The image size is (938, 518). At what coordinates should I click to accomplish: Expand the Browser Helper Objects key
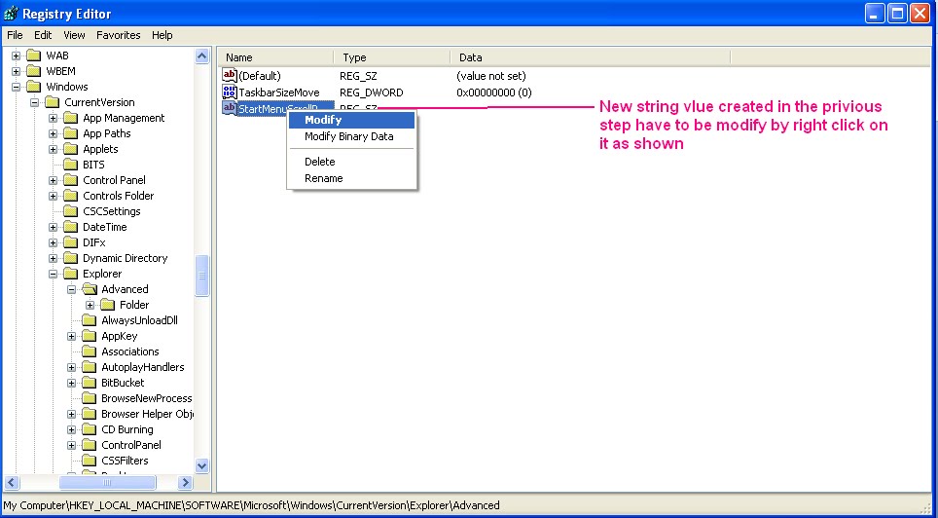72,414
